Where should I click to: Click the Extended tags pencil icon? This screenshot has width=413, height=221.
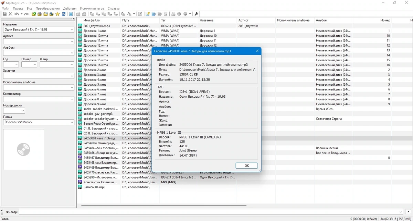140,14
